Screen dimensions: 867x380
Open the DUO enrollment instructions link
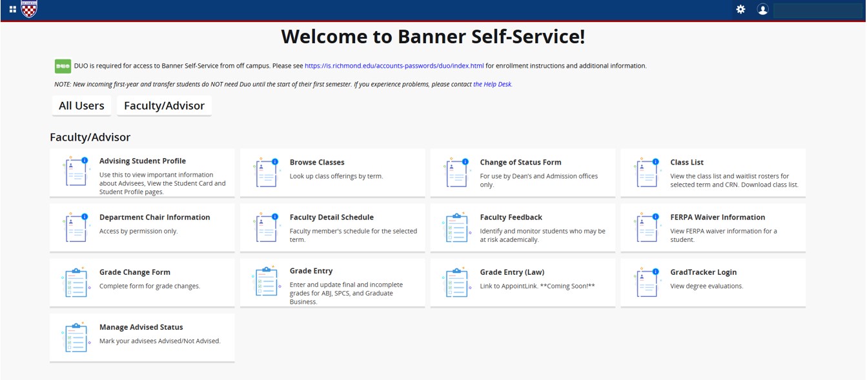pyautogui.click(x=394, y=66)
